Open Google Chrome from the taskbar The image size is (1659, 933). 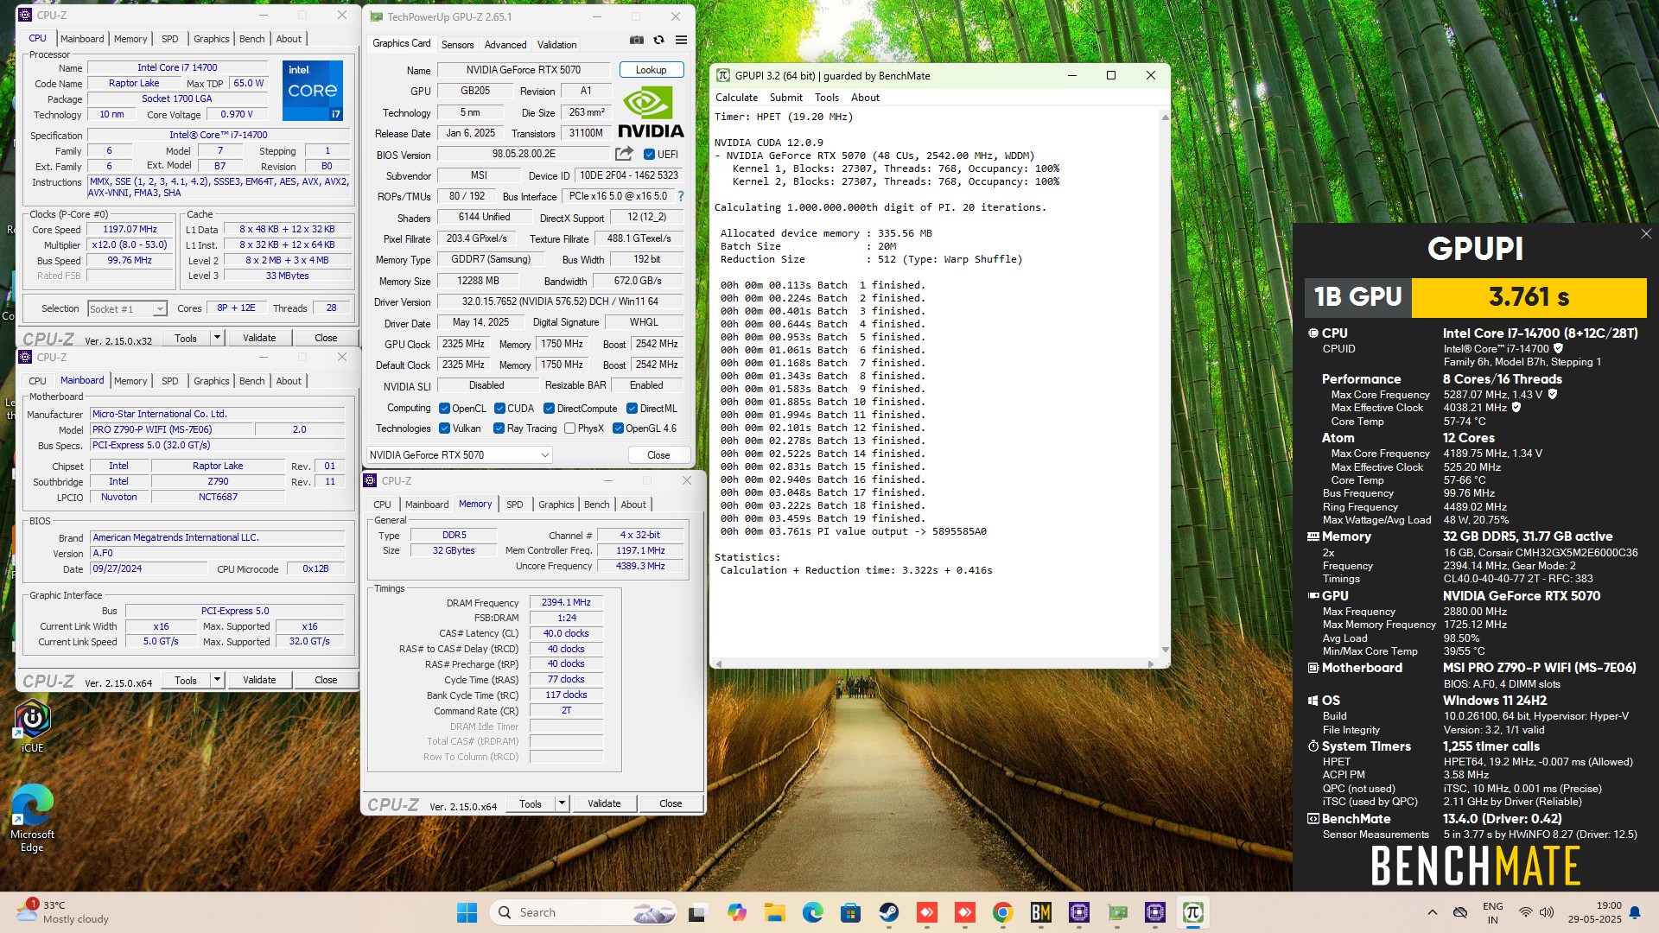(x=1002, y=912)
